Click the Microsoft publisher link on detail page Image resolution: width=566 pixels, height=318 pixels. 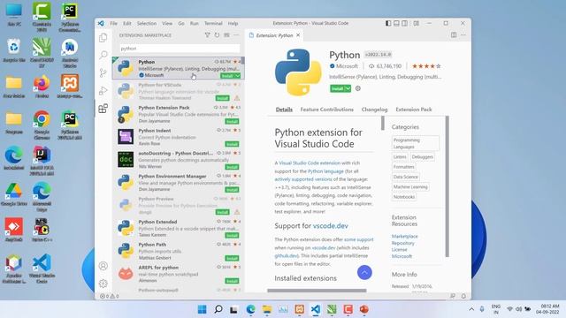pyautogui.click(x=347, y=66)
